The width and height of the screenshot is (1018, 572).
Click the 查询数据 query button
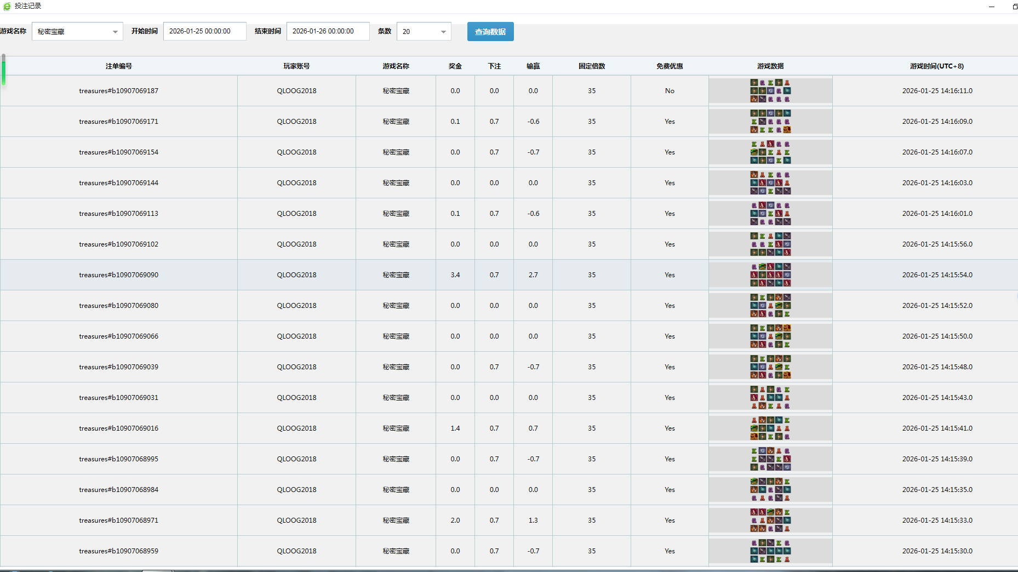pyautogui.click(x=490, y=32)
